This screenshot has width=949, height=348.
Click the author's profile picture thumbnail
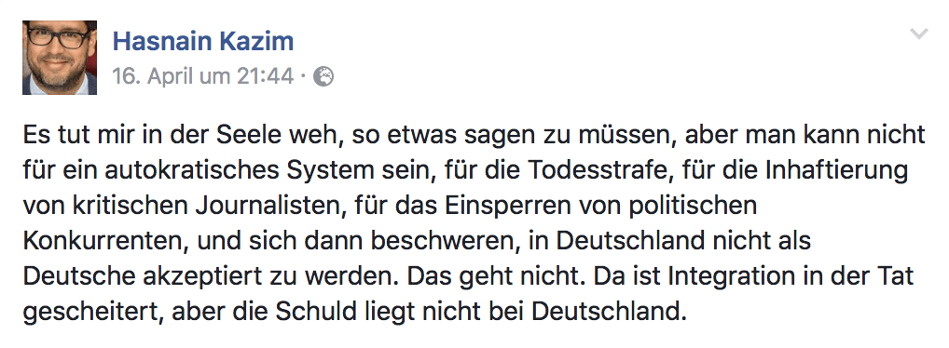60,58
